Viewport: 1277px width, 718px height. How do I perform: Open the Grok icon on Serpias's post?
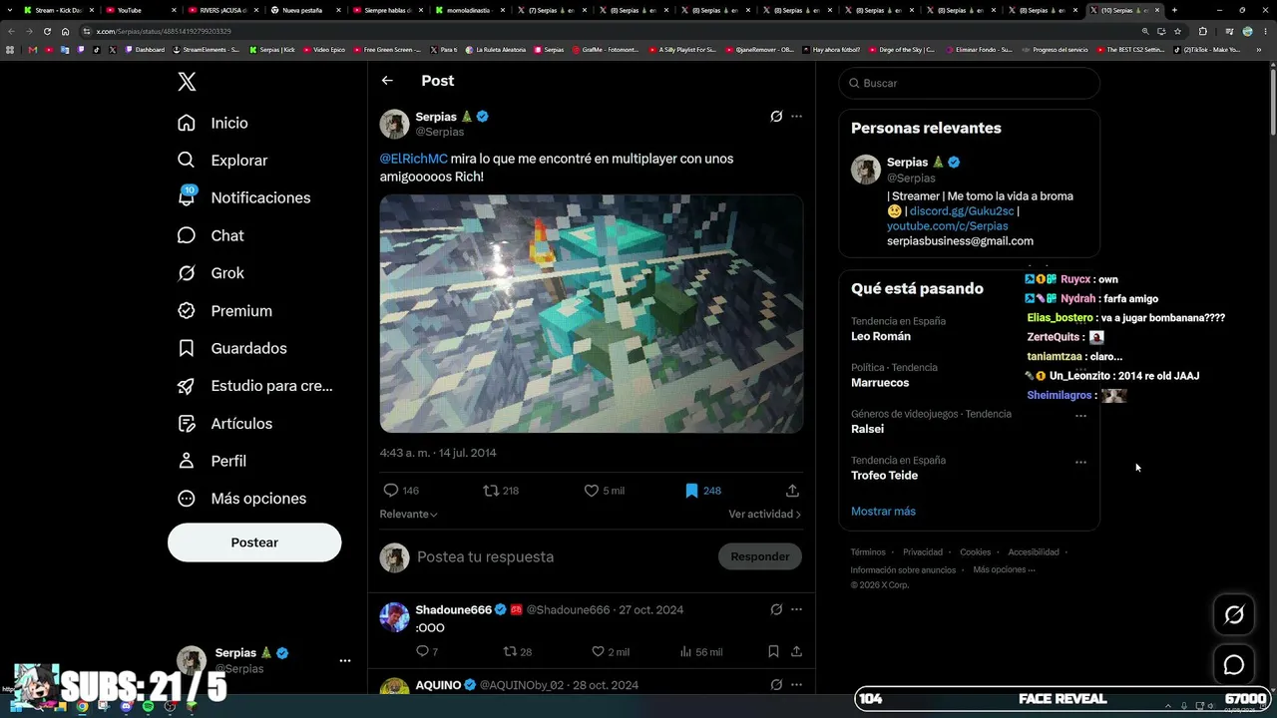tap(776, 117)
